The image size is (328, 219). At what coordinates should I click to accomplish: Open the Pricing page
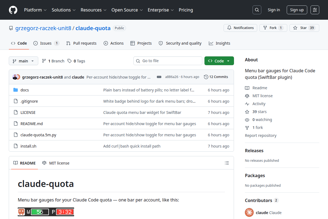(186, 10)
